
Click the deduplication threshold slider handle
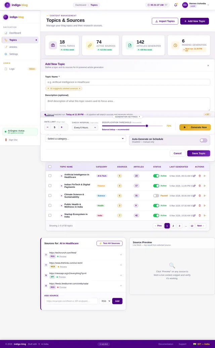point(147,126)
